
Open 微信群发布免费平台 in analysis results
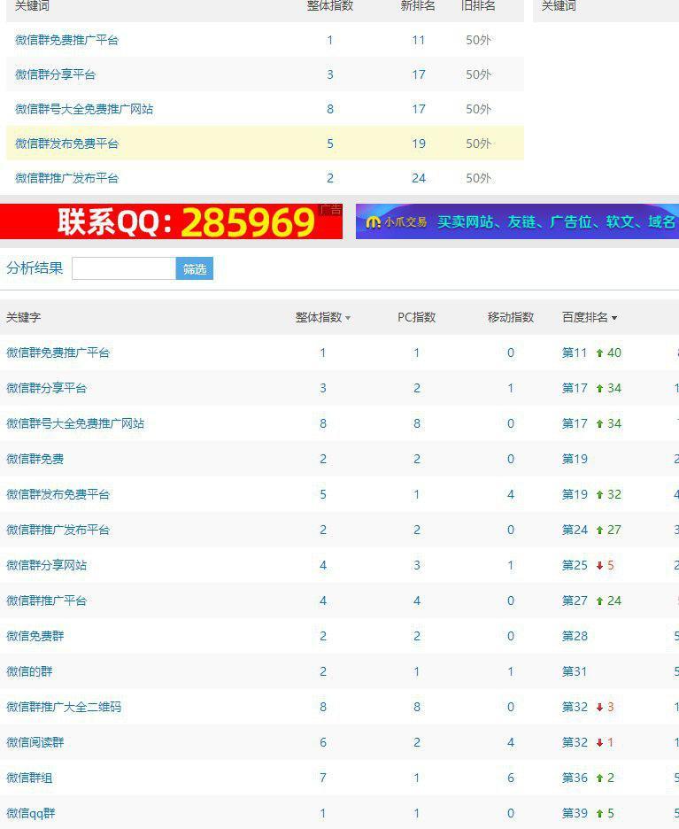[58, 494]
